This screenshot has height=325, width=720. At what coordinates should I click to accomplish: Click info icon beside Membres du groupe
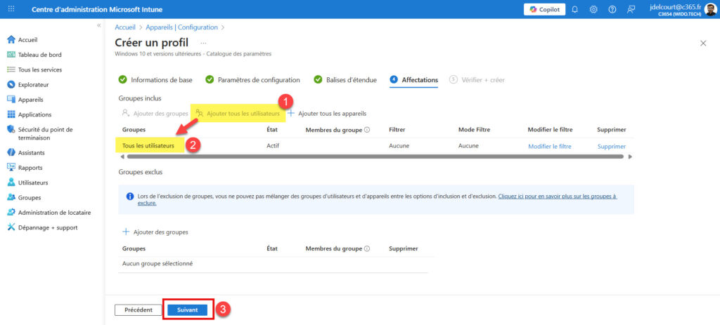click(x=367, y=130)
